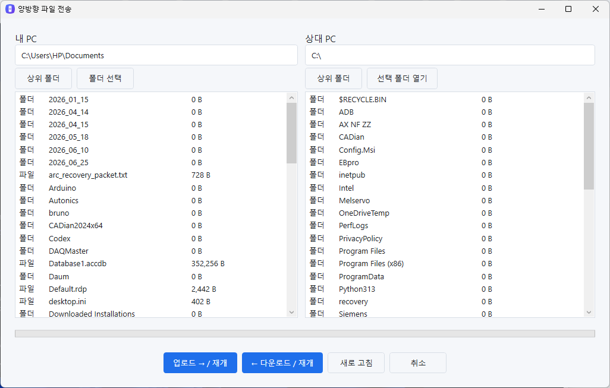Screen dimensions: 610x388
Task: Focus the 내 PC path field
Action: (x=156, y=55)
